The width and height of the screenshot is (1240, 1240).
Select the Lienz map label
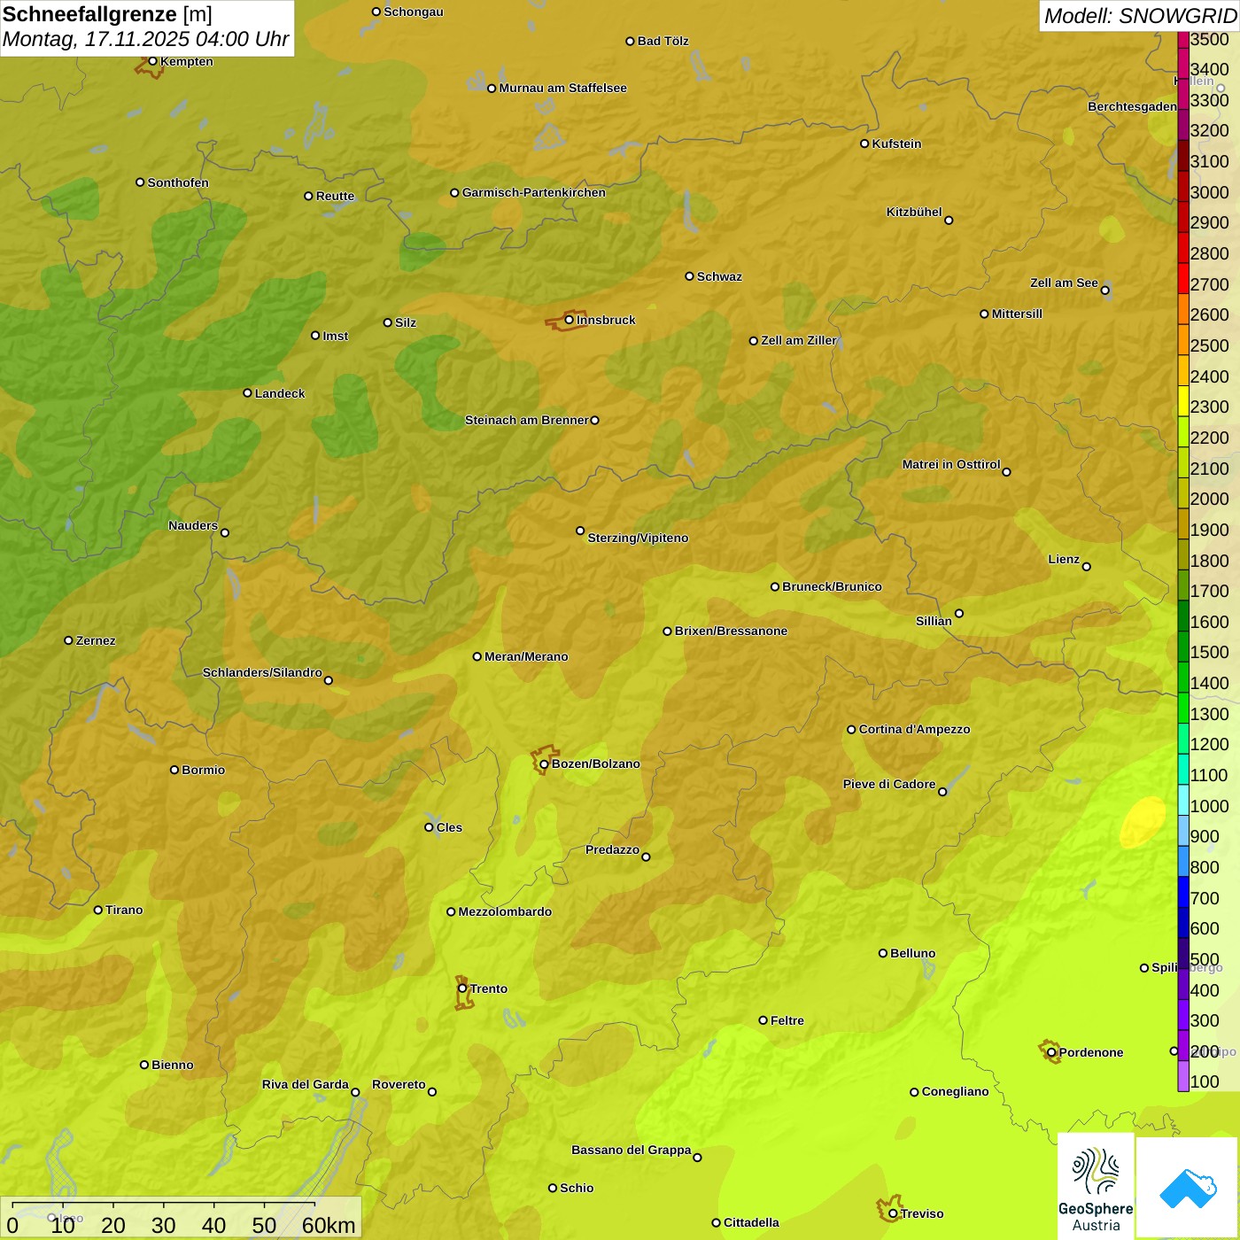tap(1064, 559)
